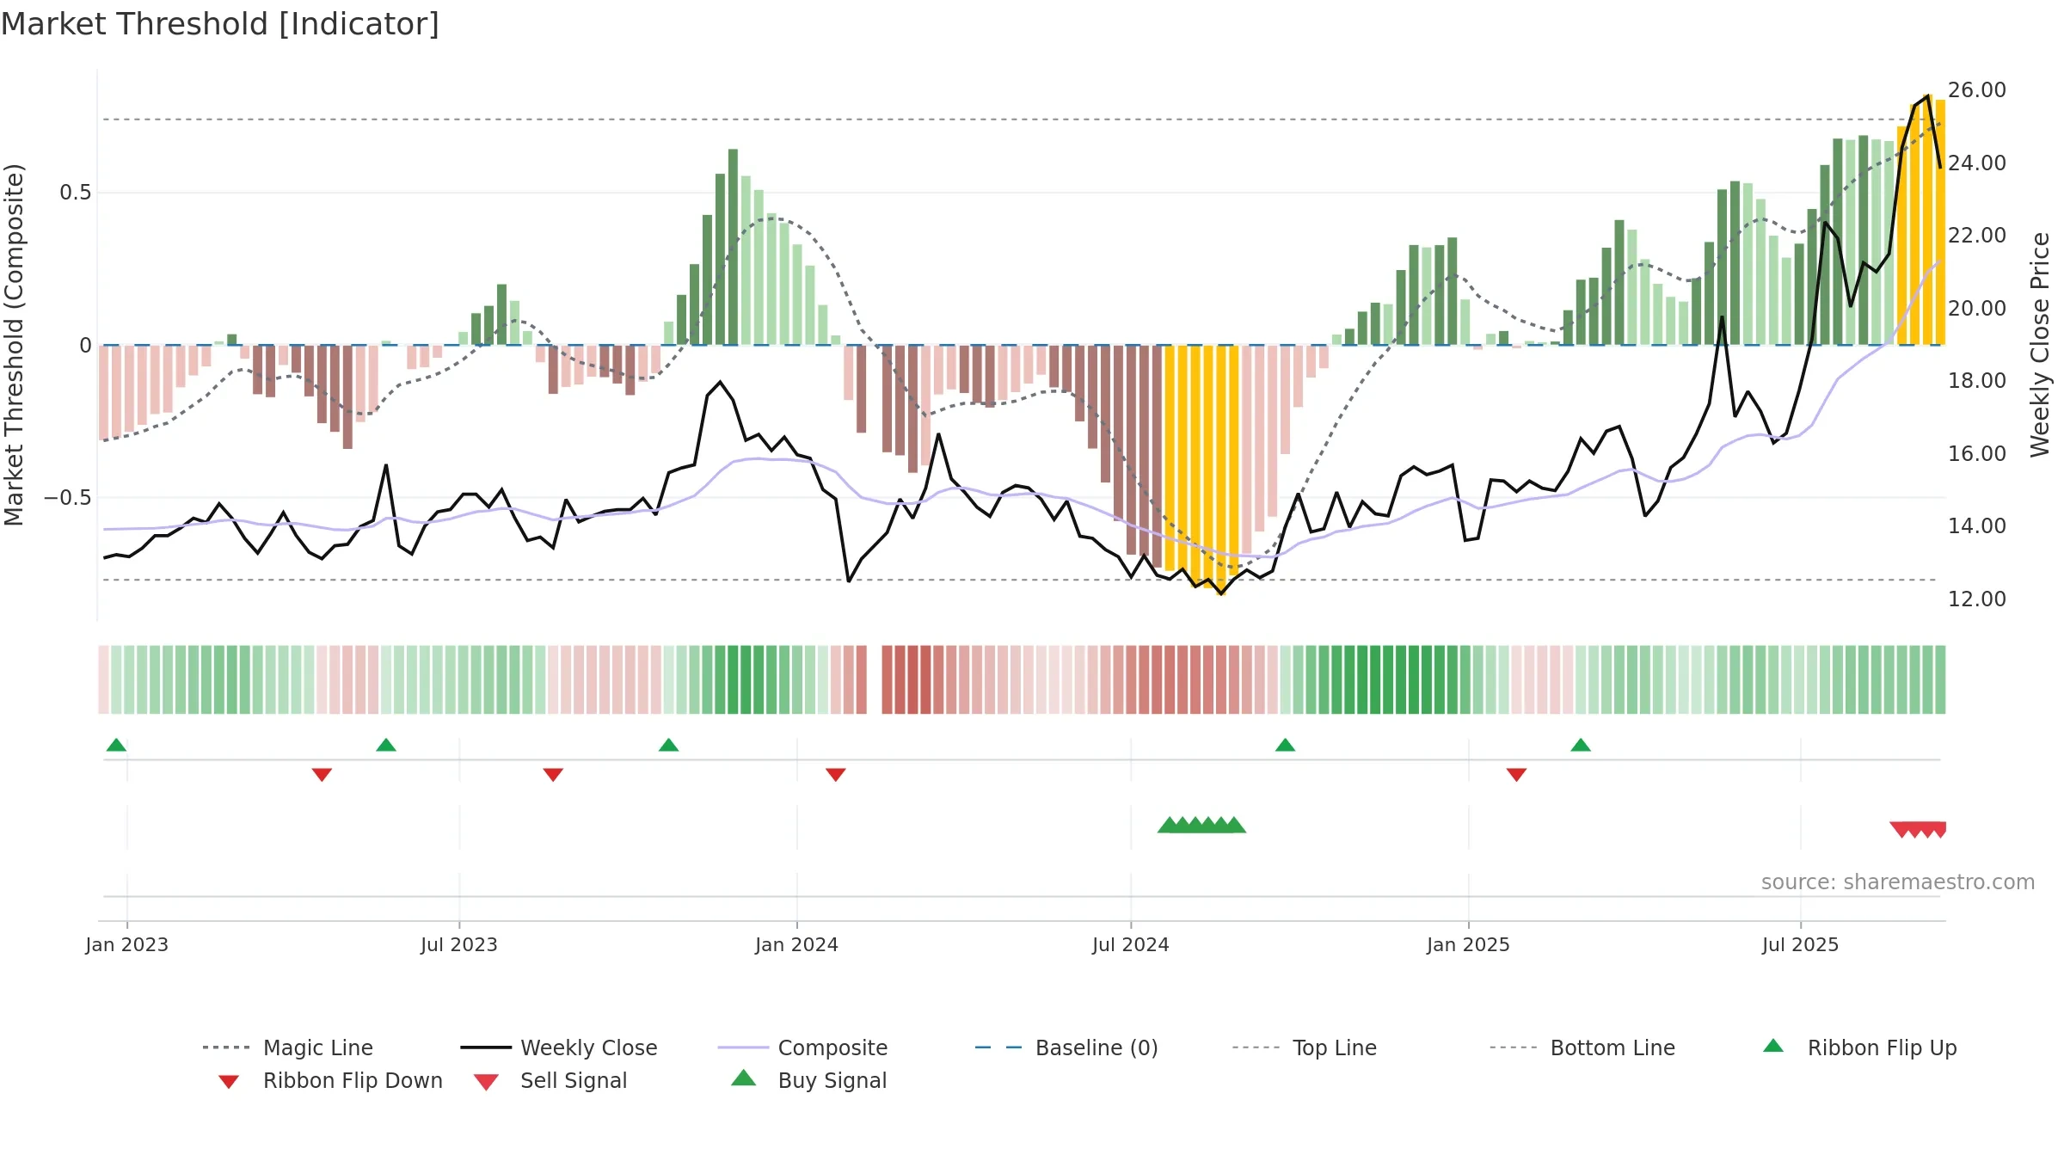
Task: Click the 26.00 price axis label
Action: 1976,89
